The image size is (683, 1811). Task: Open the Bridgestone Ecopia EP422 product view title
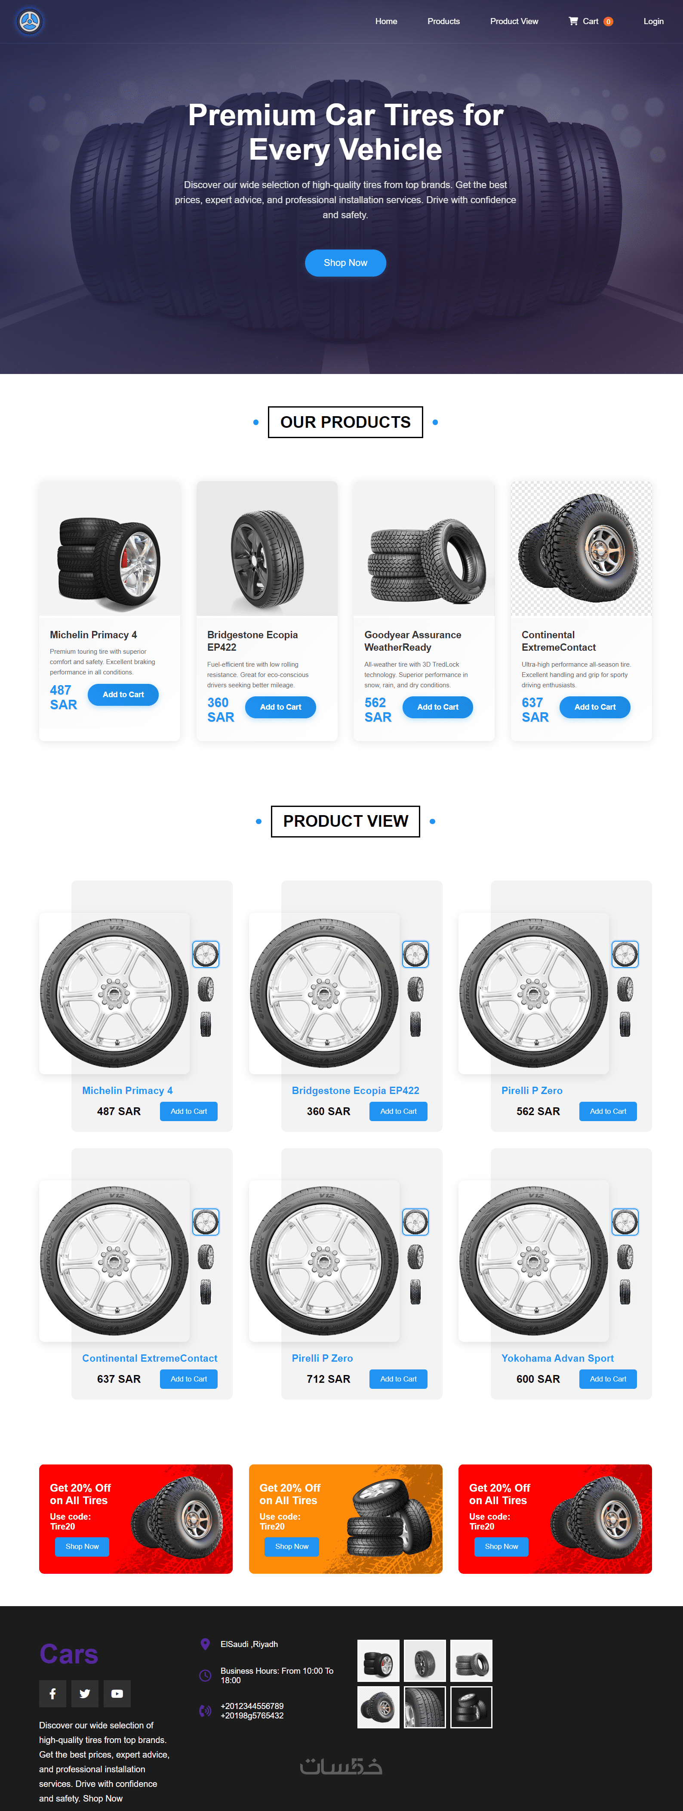pos(356,1091)
